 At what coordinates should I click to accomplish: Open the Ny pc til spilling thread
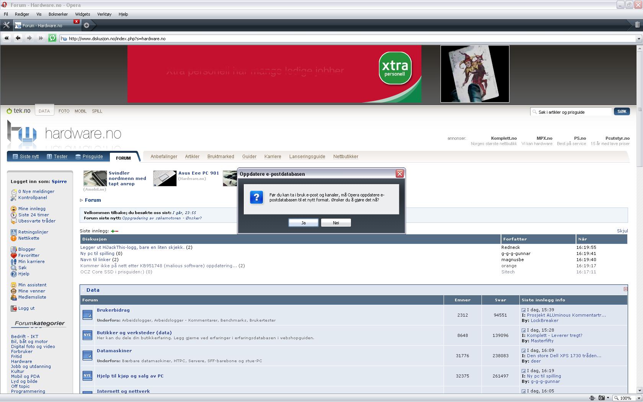click(x=97, y=253)
